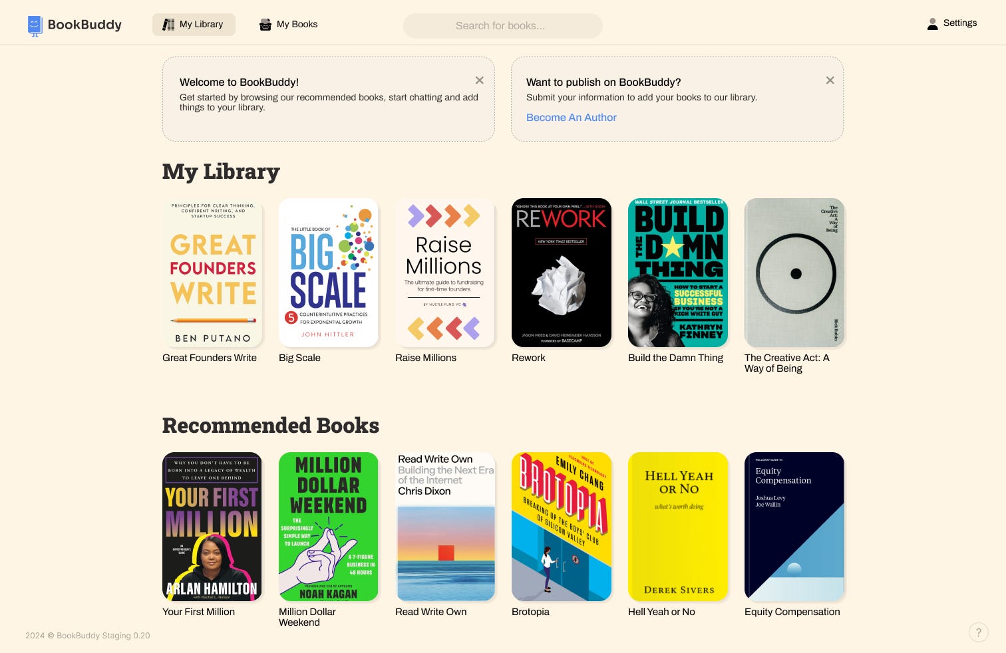
Task: Click the My Library bookshelf icon
Action: click(169, 25)
